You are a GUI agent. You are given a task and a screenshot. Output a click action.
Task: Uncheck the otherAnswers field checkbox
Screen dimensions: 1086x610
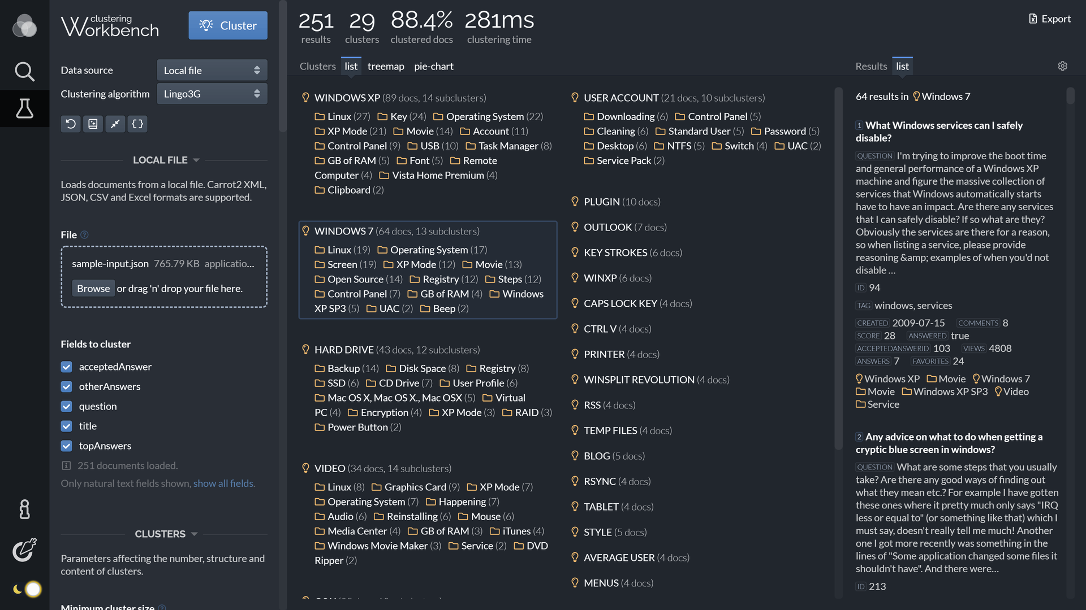click(x=66, y=386)
